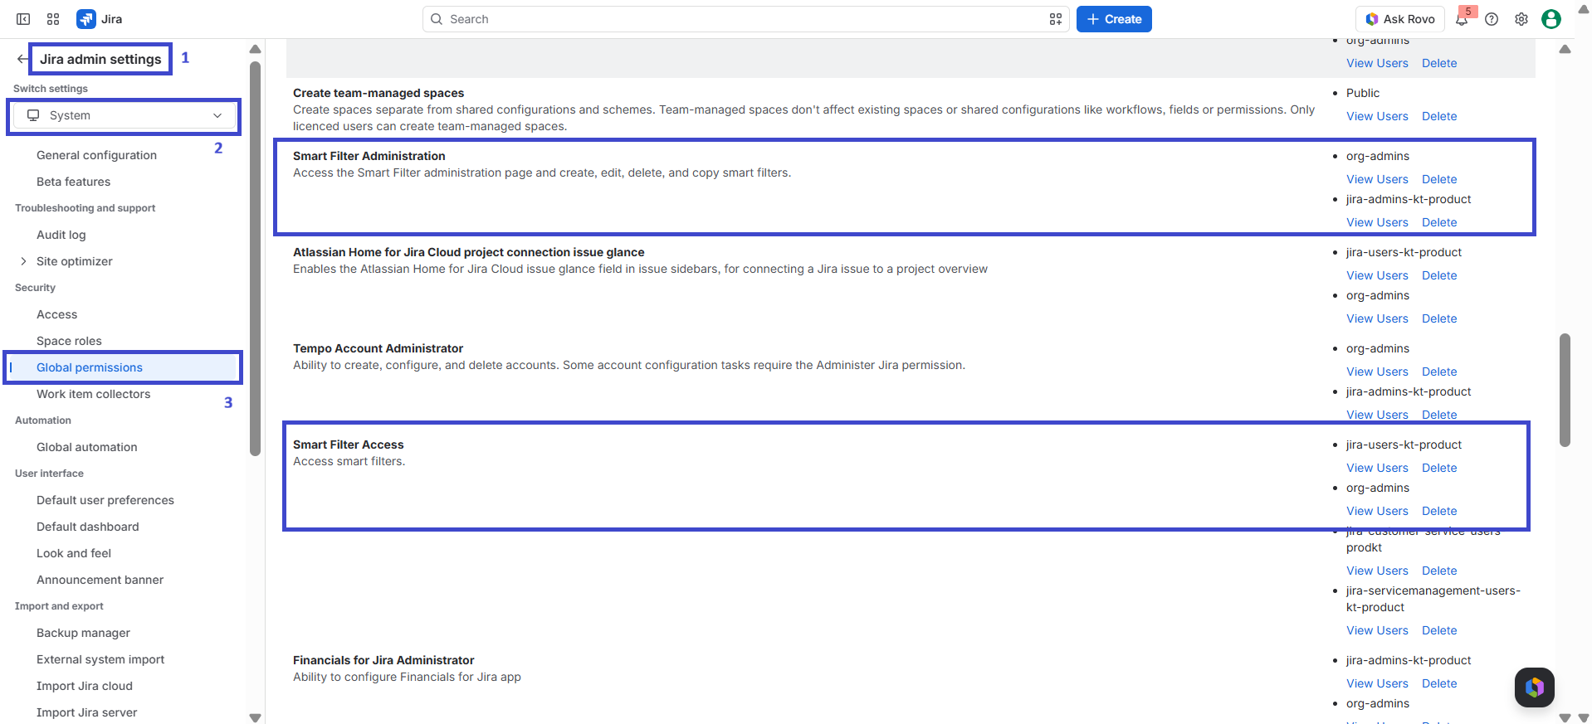Open Backup manager page
The image size is (1592, 724).
pos(83,633)
